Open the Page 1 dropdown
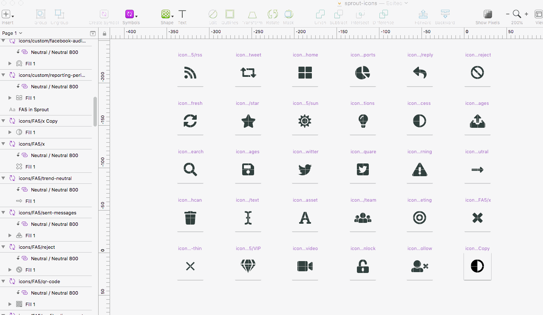 [x=12, y=33]
